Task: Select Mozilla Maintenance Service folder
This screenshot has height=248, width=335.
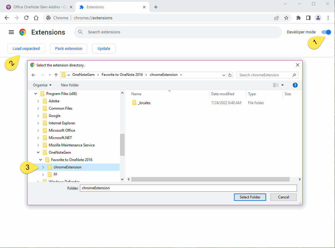Action: point(72,145)
